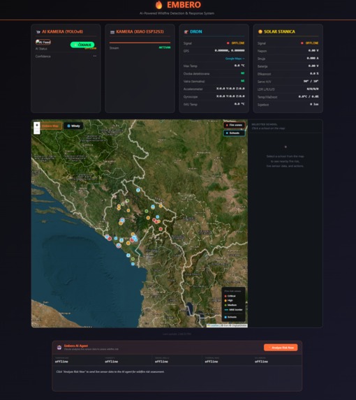
Task: Switch to the Embero Map tab
Action: coord(50,126)
